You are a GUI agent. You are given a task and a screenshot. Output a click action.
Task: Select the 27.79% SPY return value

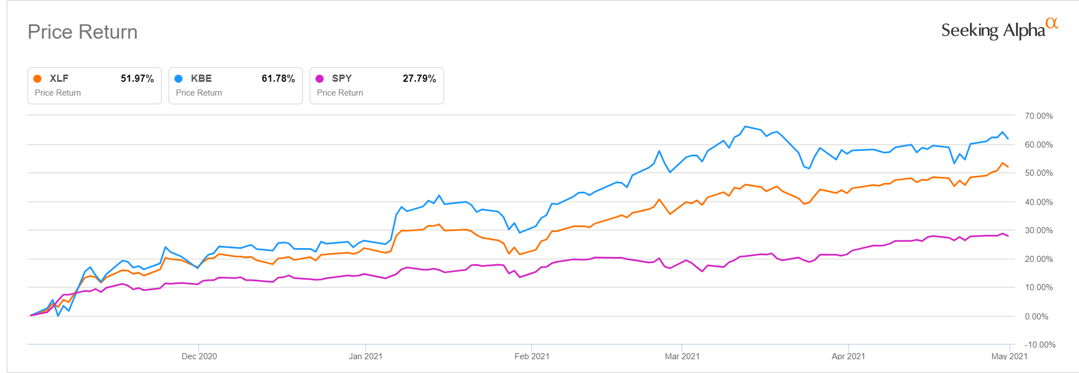[x=419, y=78]
